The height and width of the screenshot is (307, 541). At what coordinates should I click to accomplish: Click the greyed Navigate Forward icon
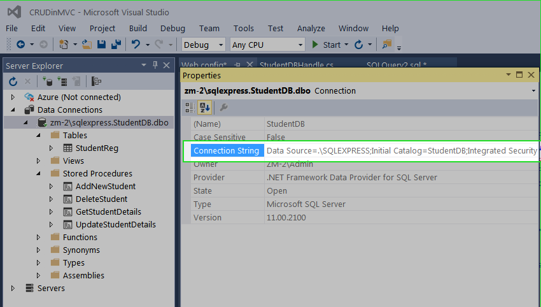tap(43, 45)
